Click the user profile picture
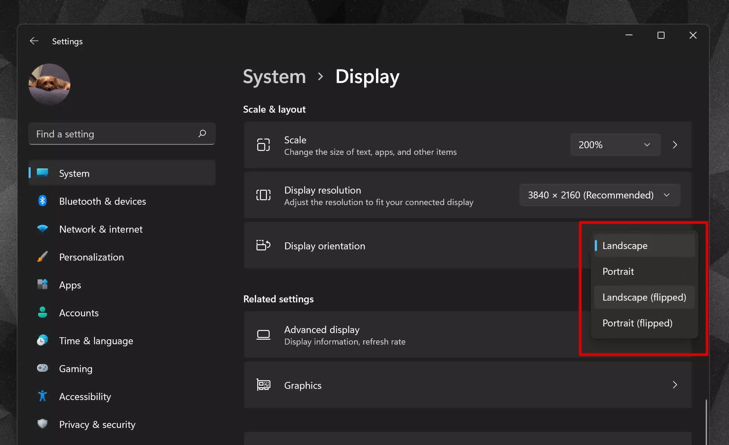 click(49, 84)
